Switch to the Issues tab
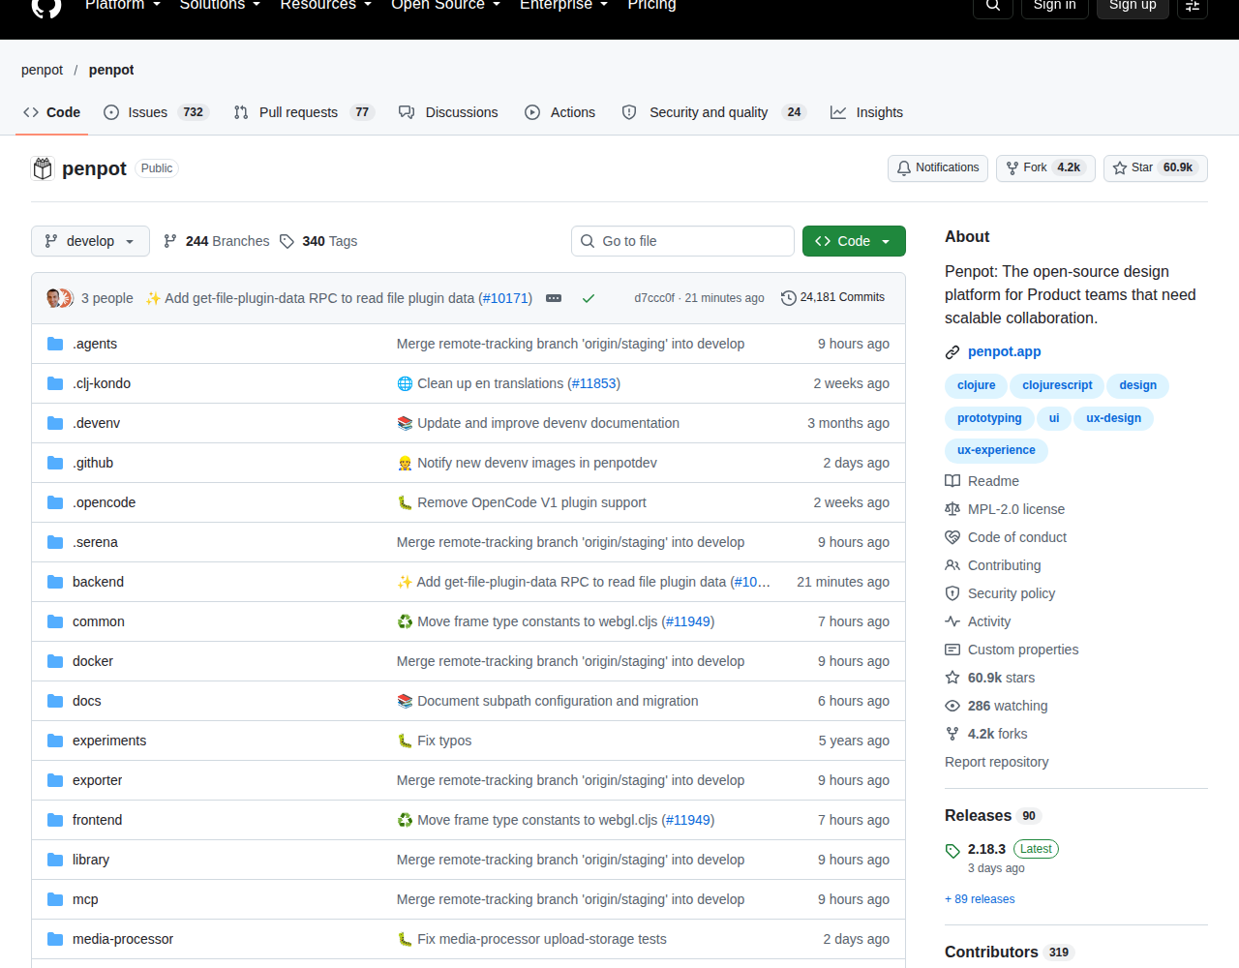Viewport: 1239px width, 968px height. (156, 112)
